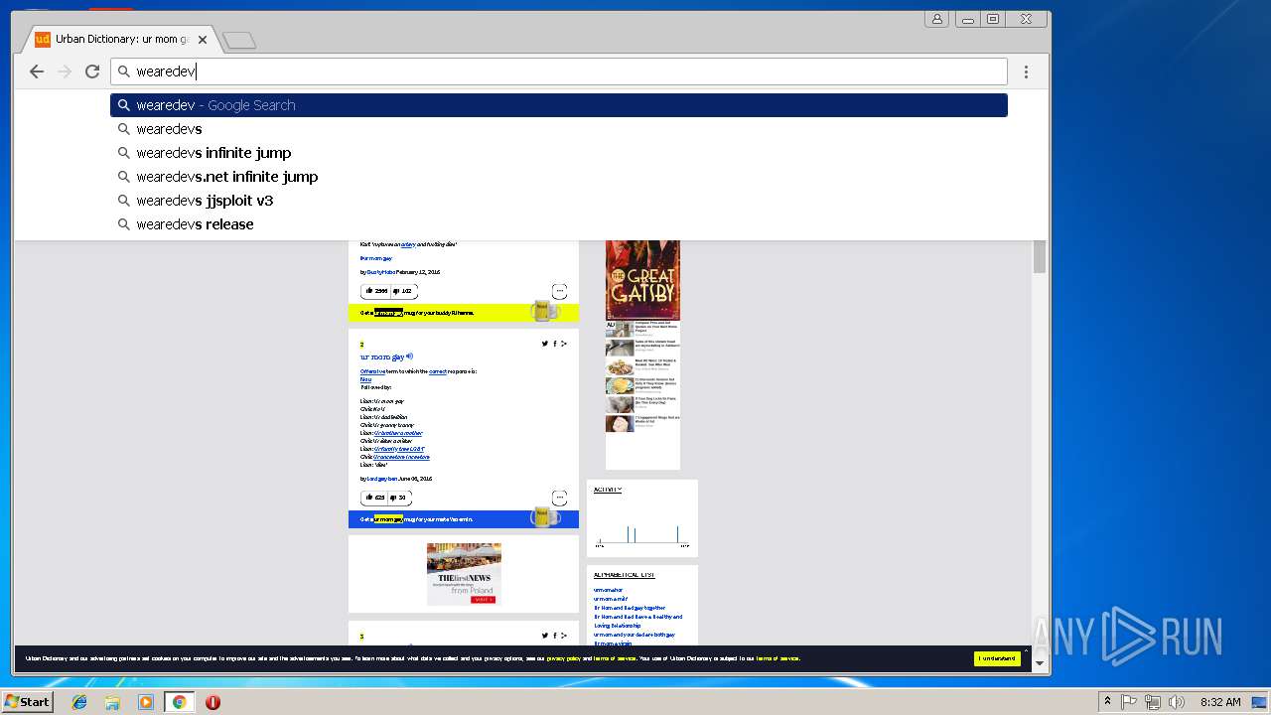1271x715 pixels.
Task: Open the Chrome user profile icon
Action: coord(936,19)
